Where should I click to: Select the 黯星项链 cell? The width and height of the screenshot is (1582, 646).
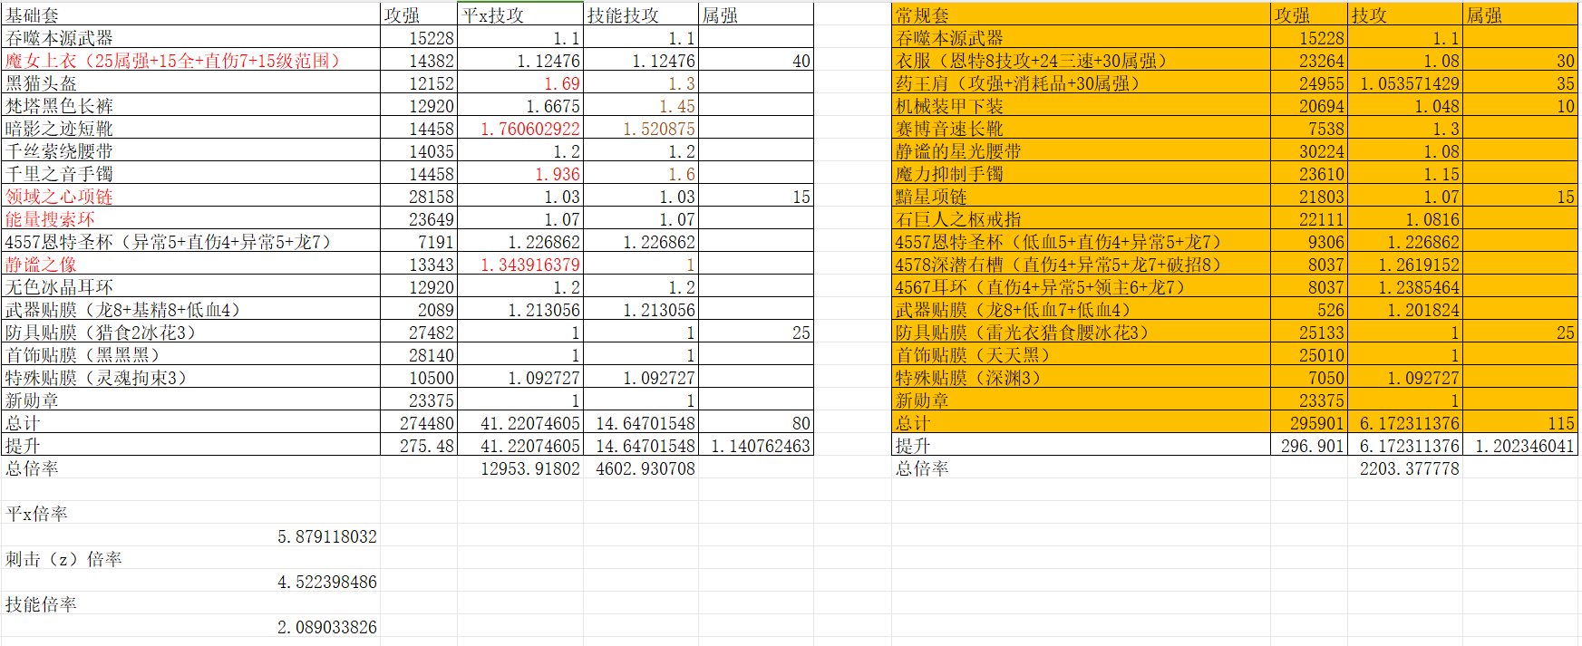click(1081, 197)
